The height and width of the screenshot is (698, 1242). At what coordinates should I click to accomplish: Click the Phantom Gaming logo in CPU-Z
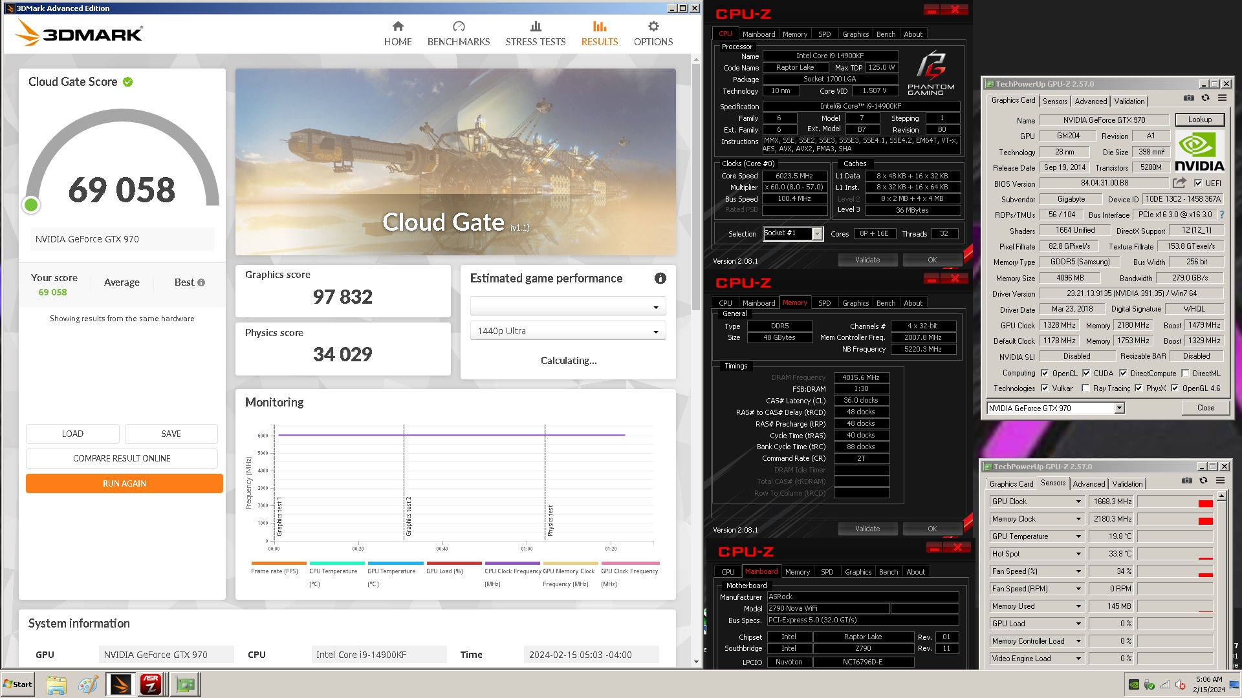coord(931,73)
